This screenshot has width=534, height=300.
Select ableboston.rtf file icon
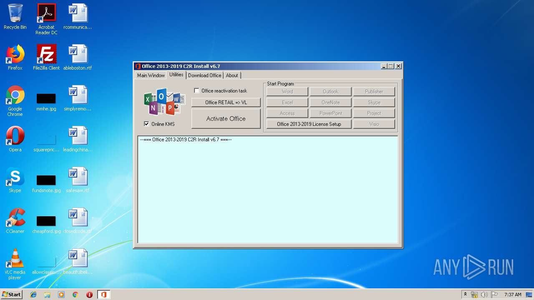78,57
